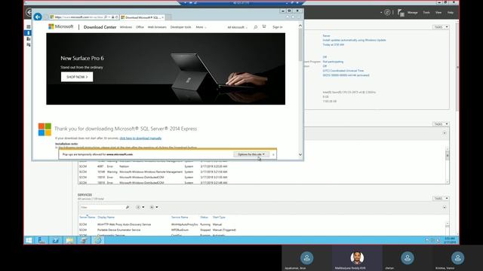Open the Server Manager notifications flag
The image size is (483, 271).
point(401,13)
